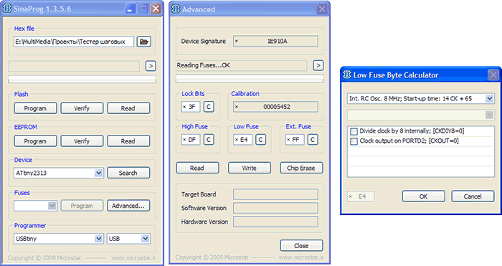The width and height of the screenshot is (502, 266).
Task: Click the Advanced window title icon
Action: pos(176,9)
